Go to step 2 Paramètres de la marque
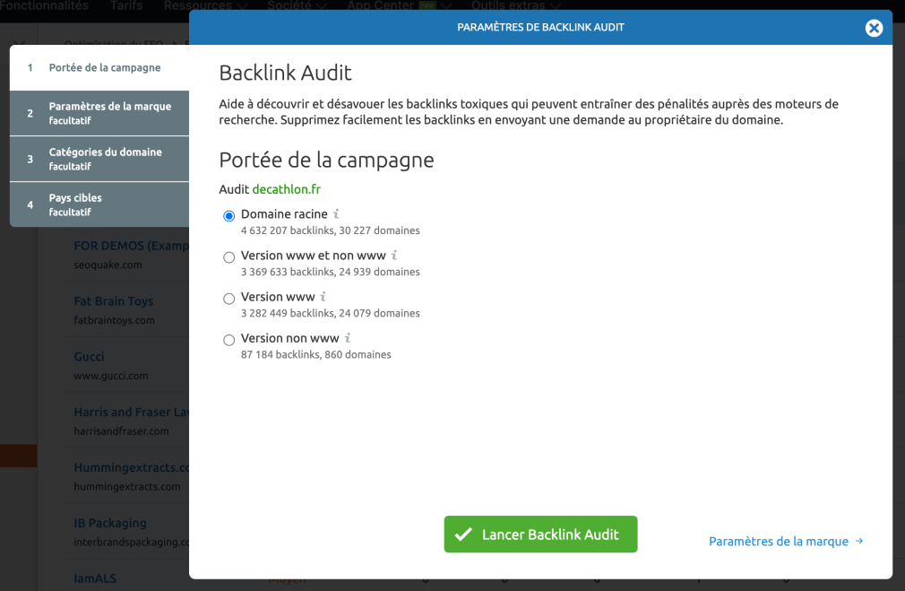 pyautogui.click(x=99, y=113)
